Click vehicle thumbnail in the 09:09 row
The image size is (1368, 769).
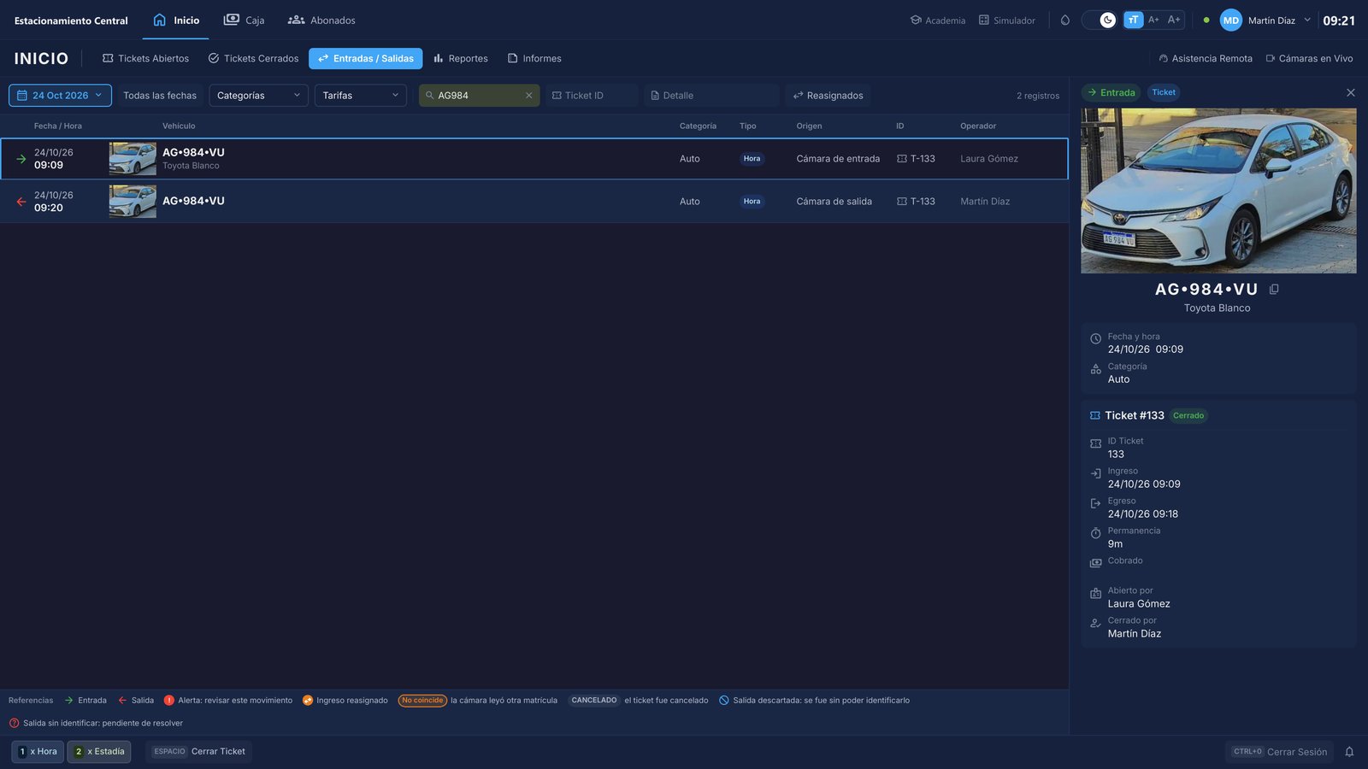(133, 159)
